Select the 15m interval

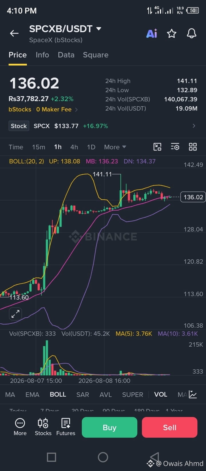pyautogui.click(x=39, y=147)
